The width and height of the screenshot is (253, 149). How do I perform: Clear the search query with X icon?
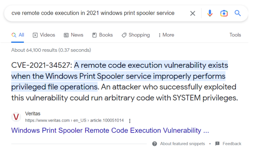[x=192, y=13]
